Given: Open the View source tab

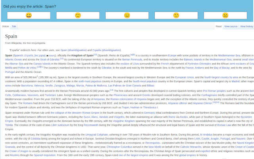Looking at the screenshot, I should click(231, 26).
